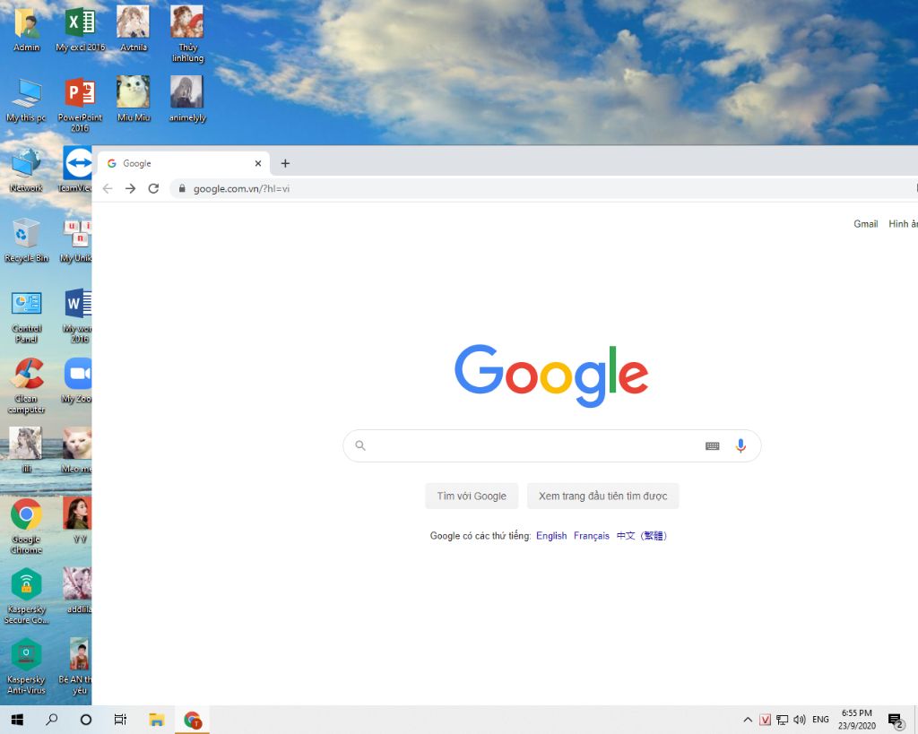Open the Windows Start menu

pos(17,720)
